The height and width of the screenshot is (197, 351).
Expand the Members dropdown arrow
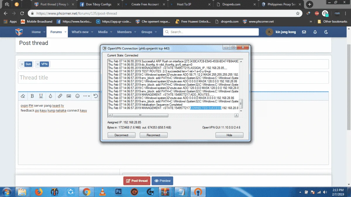(135, 32)
